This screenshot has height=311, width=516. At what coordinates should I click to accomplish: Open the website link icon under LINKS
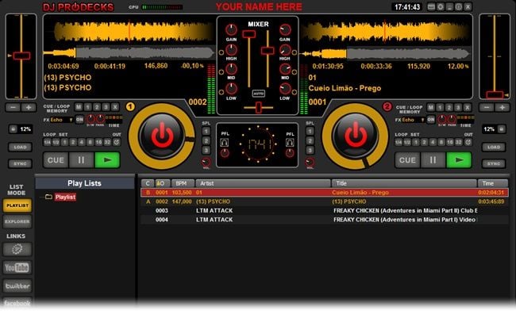17,249
